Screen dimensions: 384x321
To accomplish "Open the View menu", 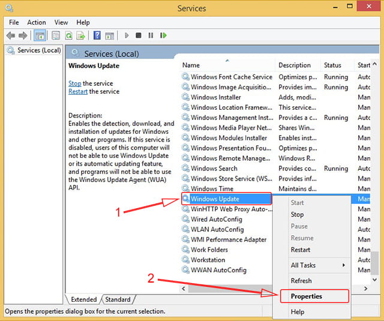I will pyautogui.click(x=61, y=22).
